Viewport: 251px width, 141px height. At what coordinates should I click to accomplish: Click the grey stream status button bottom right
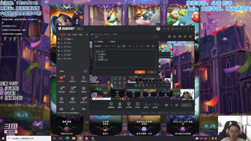click(x=186, y=105)
